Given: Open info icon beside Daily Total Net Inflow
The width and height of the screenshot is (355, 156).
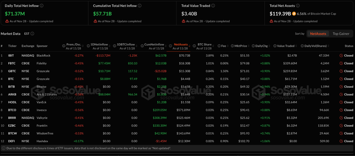Looking at the screenshot, I should [42, 6].
